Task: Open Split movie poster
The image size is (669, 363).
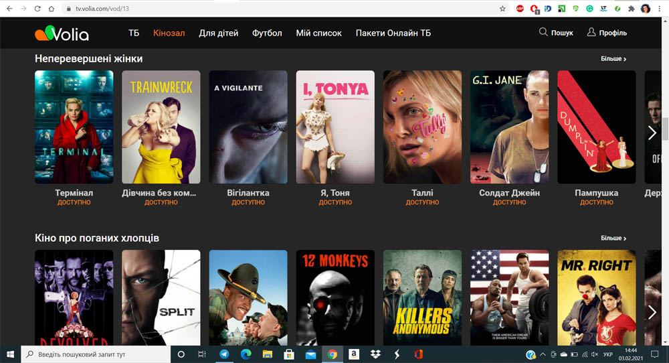Action: pyautogui.click(x=161, y=297)
